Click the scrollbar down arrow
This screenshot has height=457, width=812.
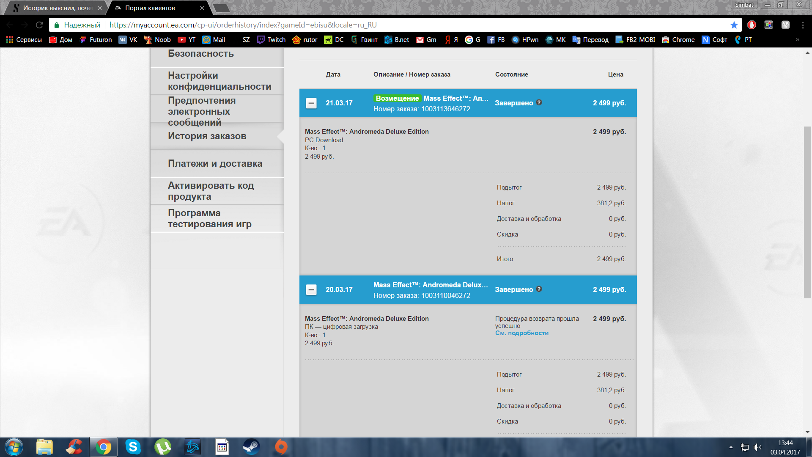807,432
